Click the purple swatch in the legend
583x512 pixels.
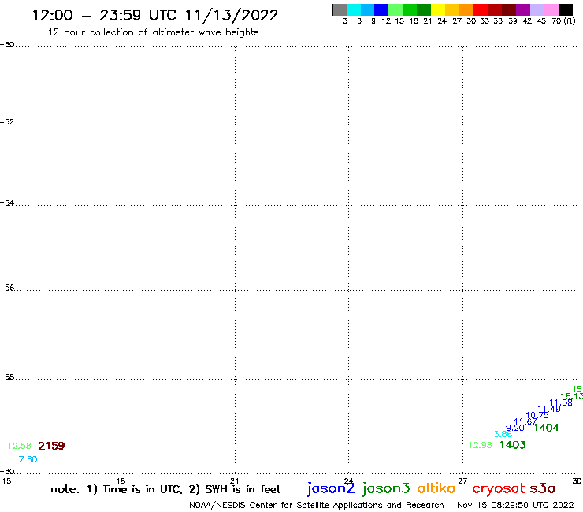[x=523, y=9]
